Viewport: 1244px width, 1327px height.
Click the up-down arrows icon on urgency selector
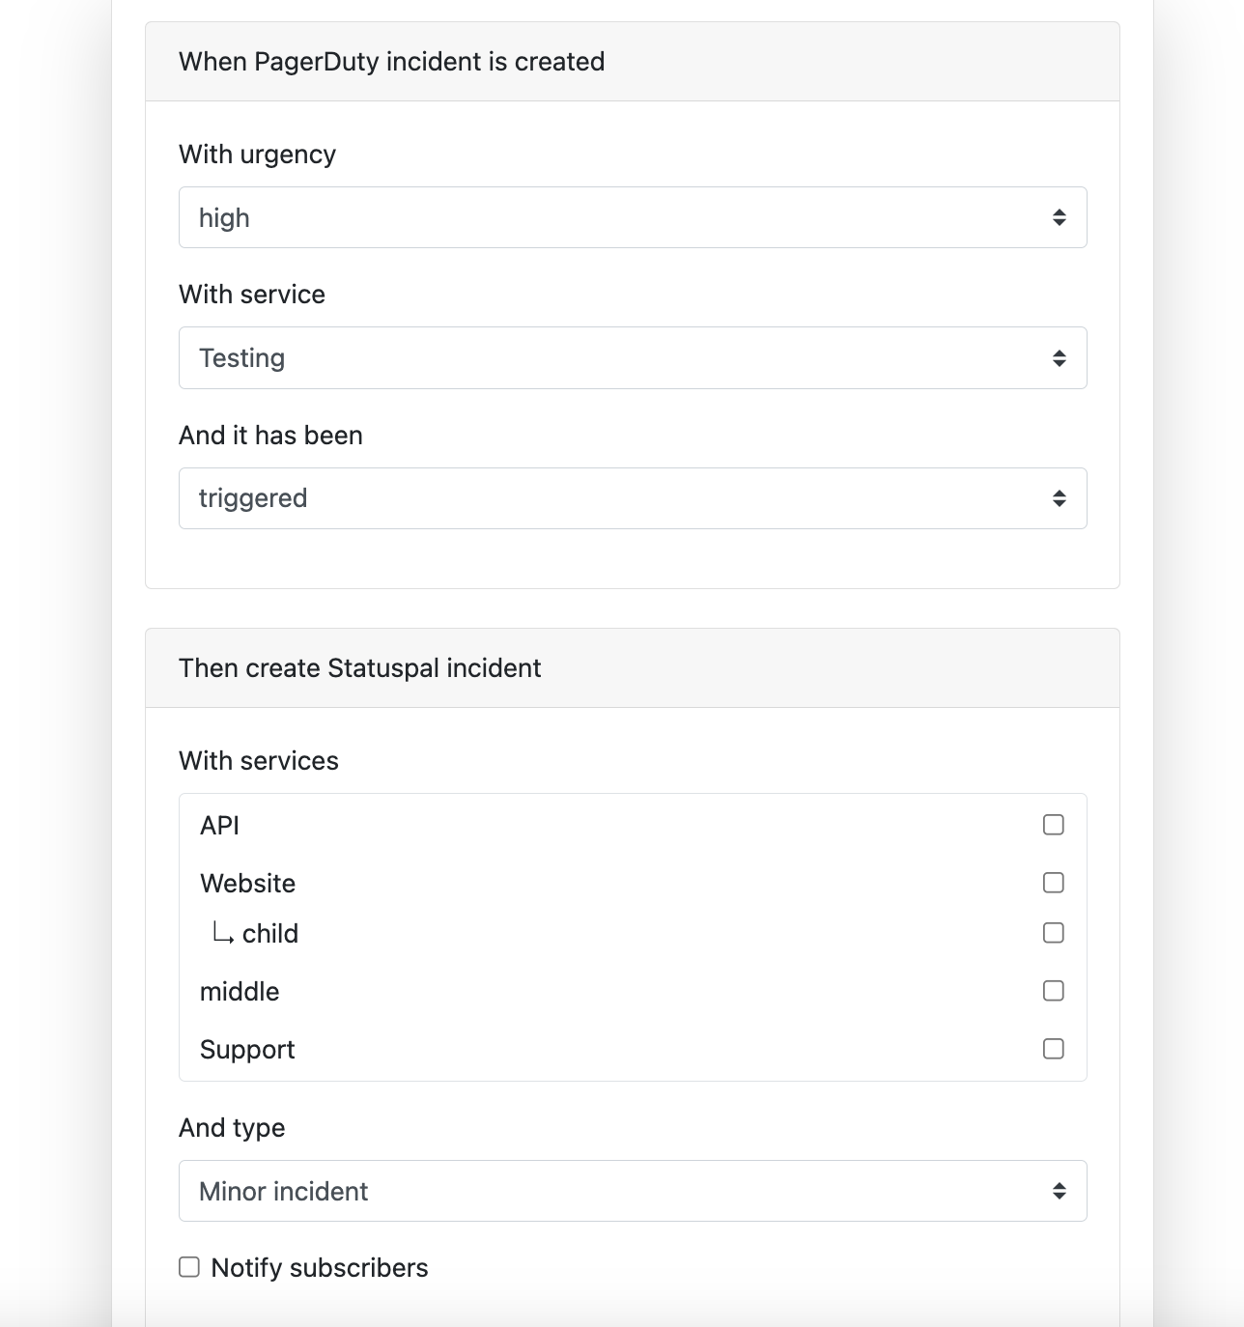click(1060, 217)
